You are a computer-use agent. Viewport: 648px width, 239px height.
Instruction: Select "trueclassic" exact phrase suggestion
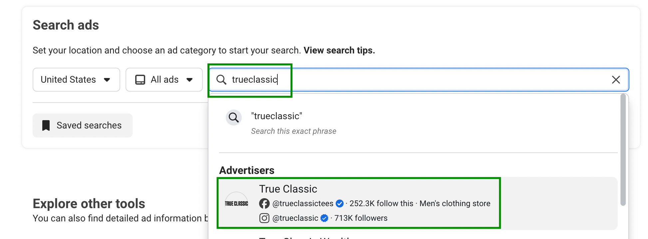pyautogui.click(x=293, y=123)
